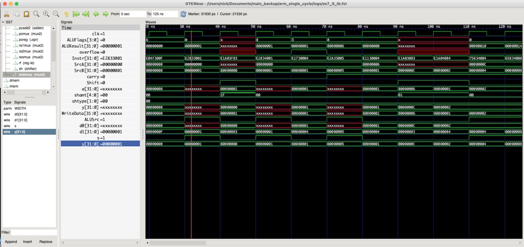Click the SST tree scroll-down arrow
524x247 pixels.
point(53,87)
